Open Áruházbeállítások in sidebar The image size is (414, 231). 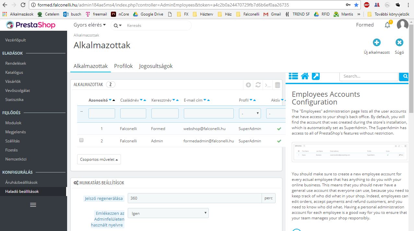[x=22, y=182]
